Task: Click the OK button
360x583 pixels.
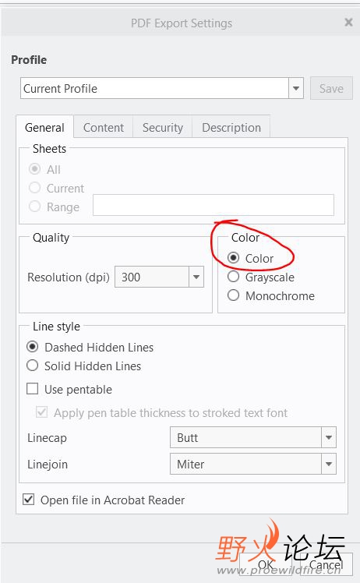Action: point(266,564)
